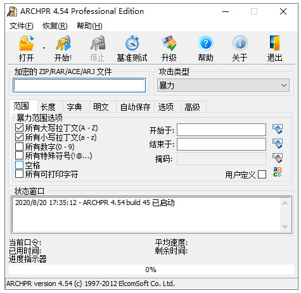Open the 文件(F) menu
The width and height of the screenshot is (301, 293).
pos(21,26)
